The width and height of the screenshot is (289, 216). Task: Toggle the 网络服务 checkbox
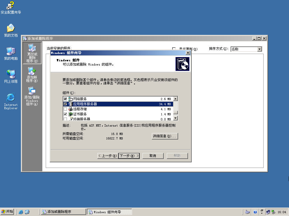(65, 99)
